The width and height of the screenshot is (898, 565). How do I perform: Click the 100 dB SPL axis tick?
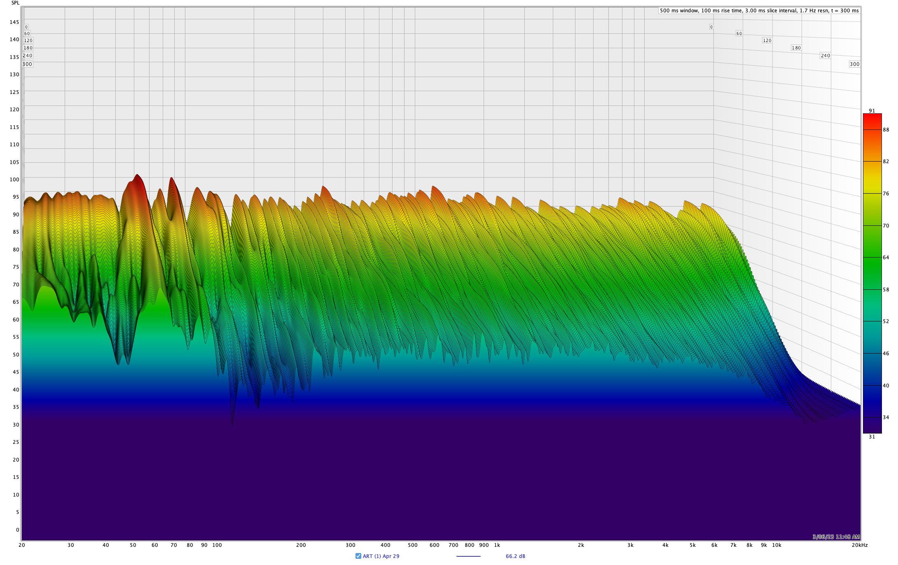pyautogui.click(x=14, y=179)
